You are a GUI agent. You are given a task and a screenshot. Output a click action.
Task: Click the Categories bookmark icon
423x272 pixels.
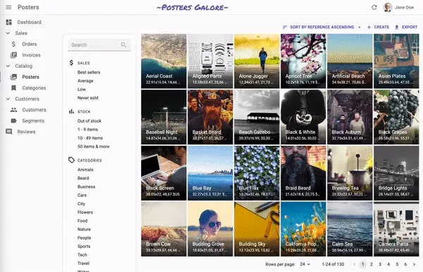pos(13,88)
